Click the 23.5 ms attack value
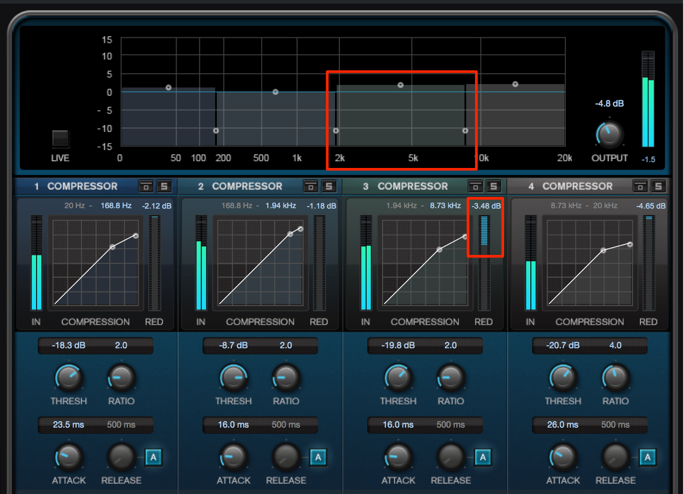The width and height of the screenshot is (684, 494). pyautogui.click(x=69, y=425)
